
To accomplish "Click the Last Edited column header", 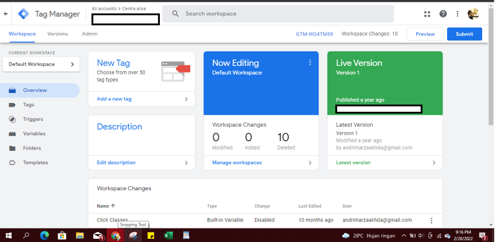I will coord(310,206).
